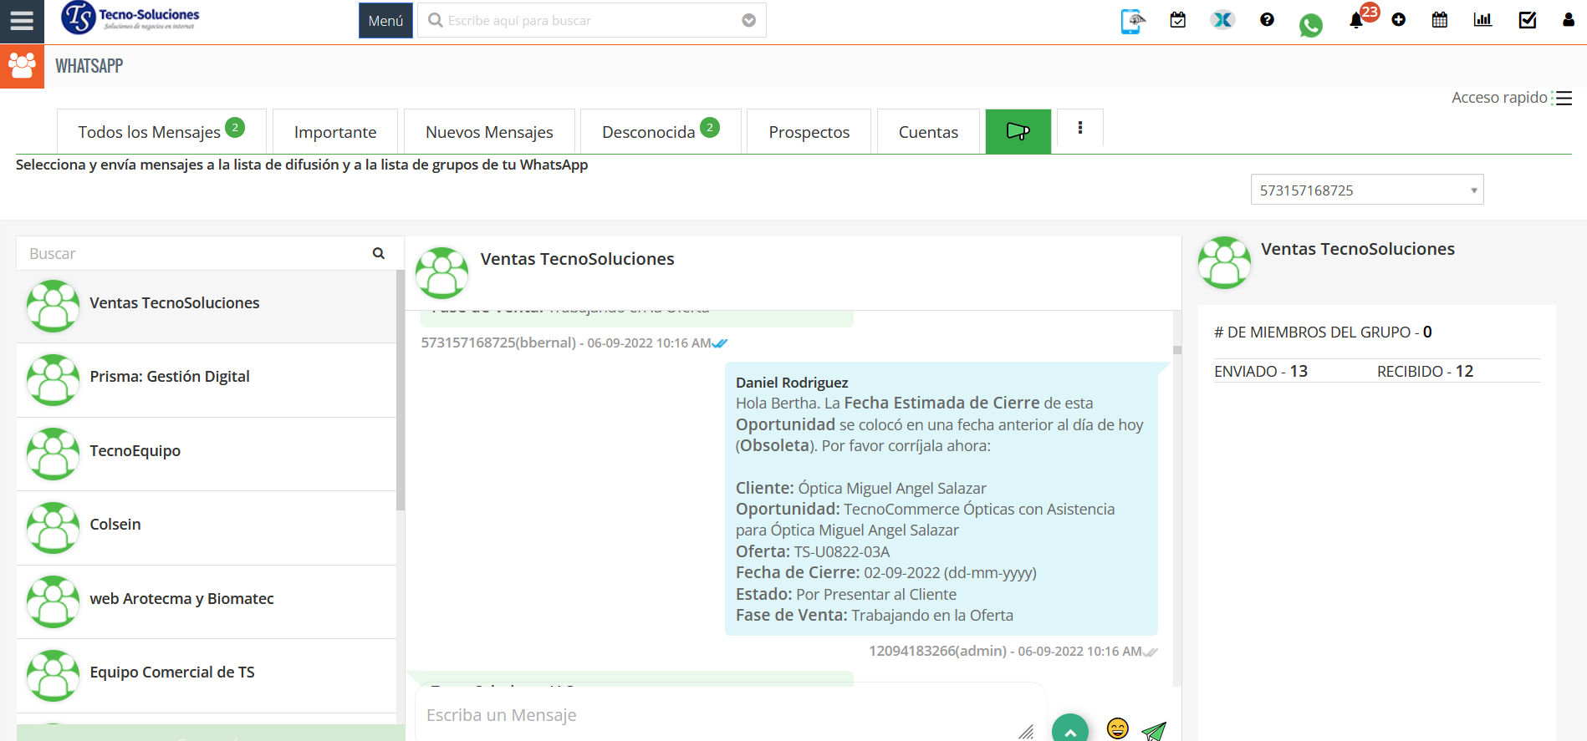Image resolution: width=1587 pixels, height=741 pixels.
Task: Open the WhatsApp icon in top toolbar
Action: [x=1310, y=25]
